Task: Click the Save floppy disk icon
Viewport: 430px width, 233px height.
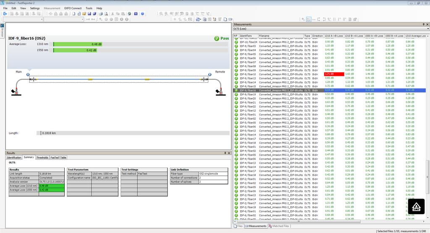Action: [x=89, y=14]
